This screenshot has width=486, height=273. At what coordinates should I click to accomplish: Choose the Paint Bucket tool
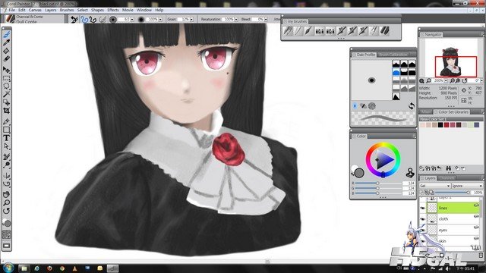[7, 51]
